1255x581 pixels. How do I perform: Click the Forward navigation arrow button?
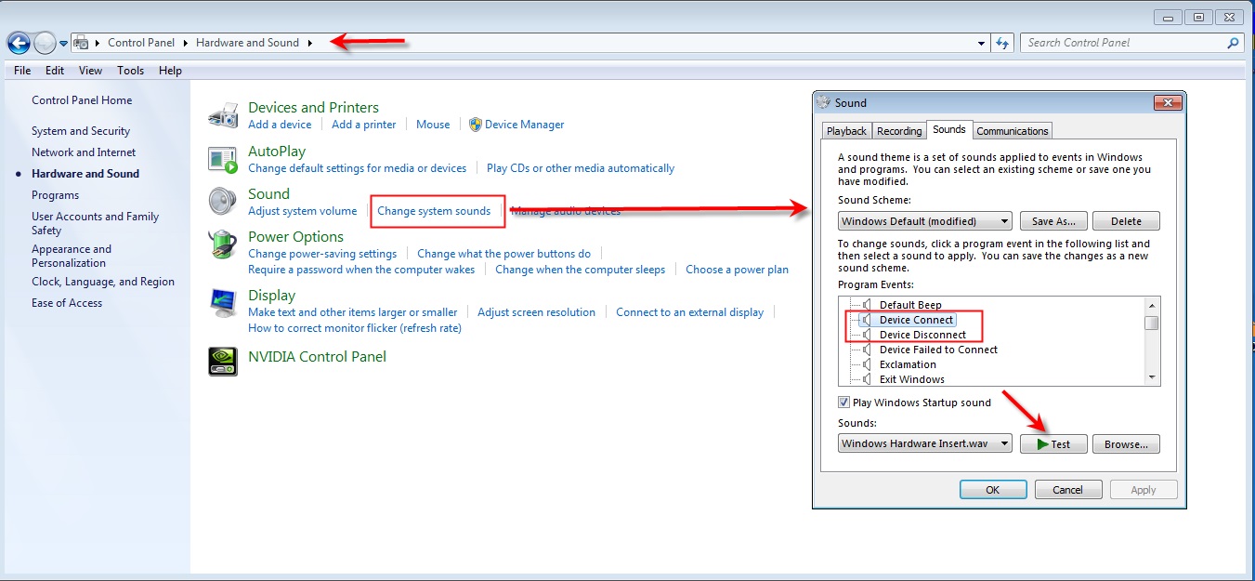click(44, 43)
